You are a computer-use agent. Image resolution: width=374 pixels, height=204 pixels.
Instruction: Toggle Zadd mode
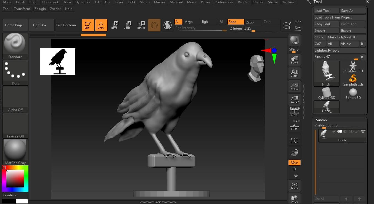coord(236,22)
